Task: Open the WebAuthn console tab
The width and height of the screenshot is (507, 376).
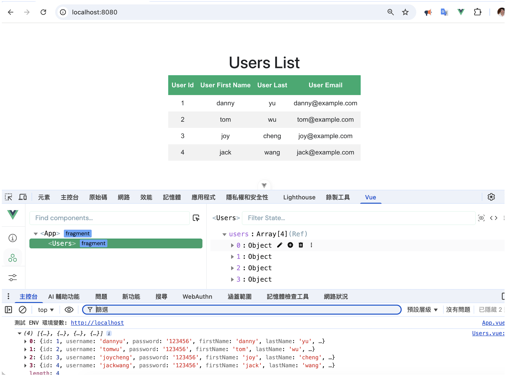Action: point(197,296)
